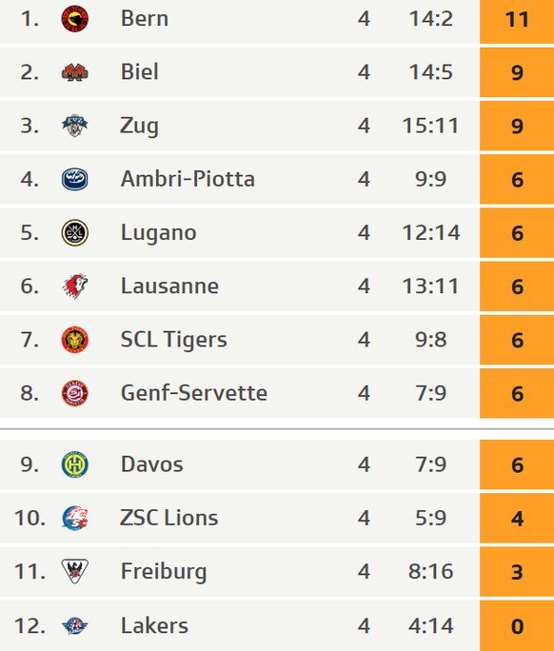554x651 pixels.
Task: Click Bern's orange 11 points cell
Action: click(517, 20)
